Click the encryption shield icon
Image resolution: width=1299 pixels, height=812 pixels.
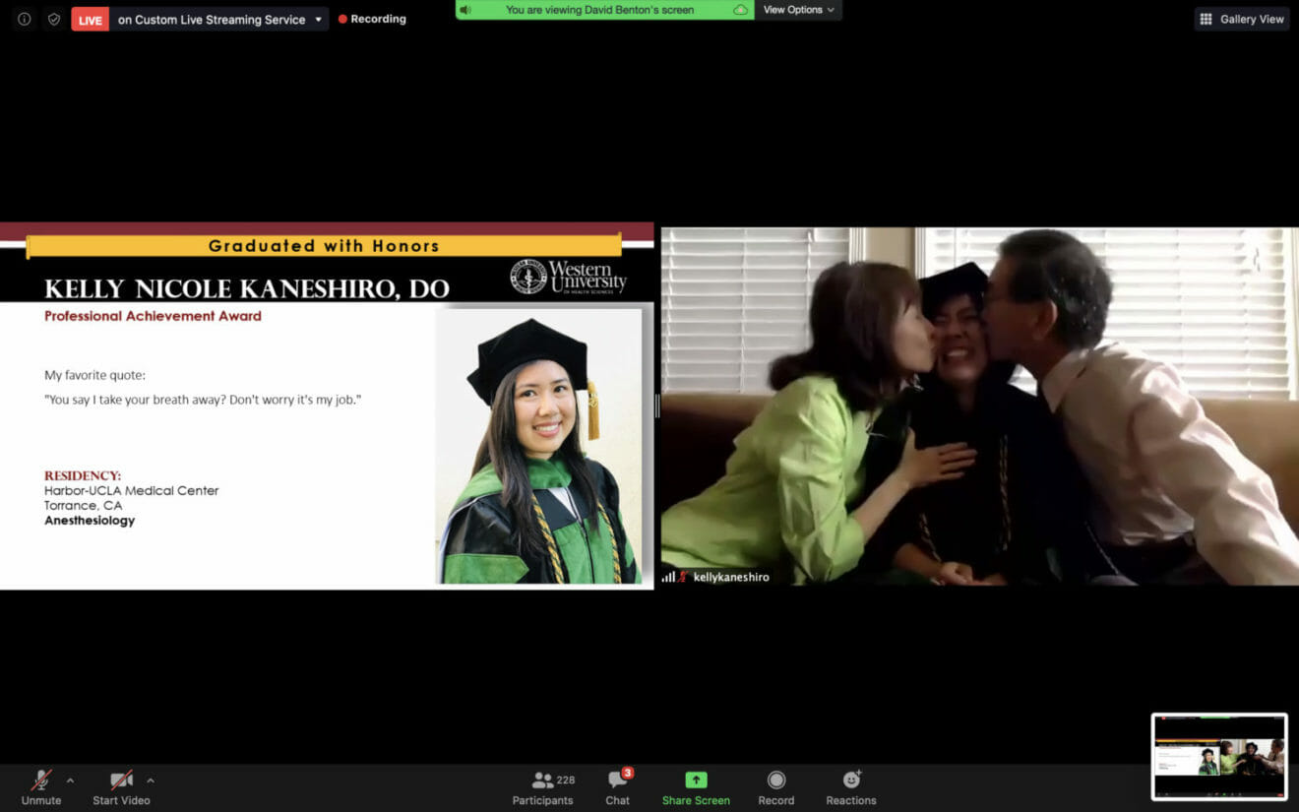[54, 18]
